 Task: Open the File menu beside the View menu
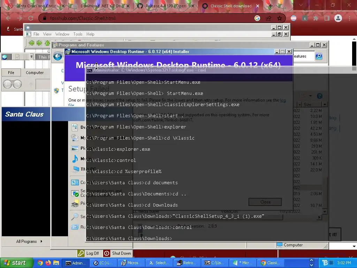(x=36, y=34)
